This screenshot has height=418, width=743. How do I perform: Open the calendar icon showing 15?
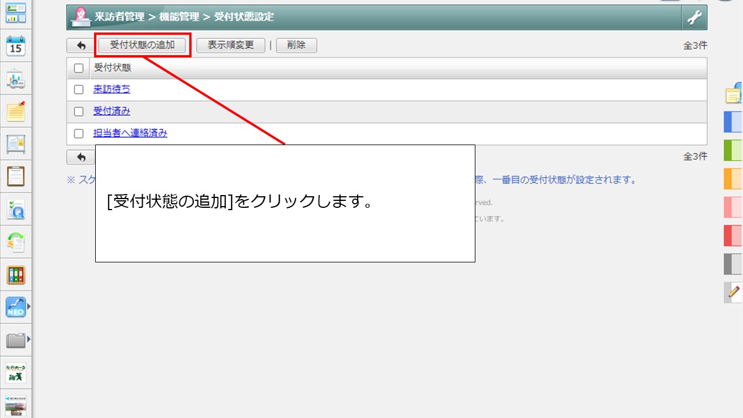tap(16, 46)
